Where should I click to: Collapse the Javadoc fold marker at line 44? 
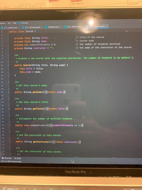point(10,148)
